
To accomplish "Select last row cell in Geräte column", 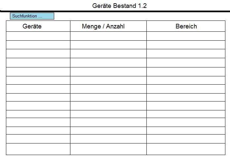I will 38,149.
